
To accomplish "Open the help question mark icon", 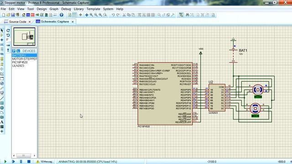I will click(x=62, y=15).
